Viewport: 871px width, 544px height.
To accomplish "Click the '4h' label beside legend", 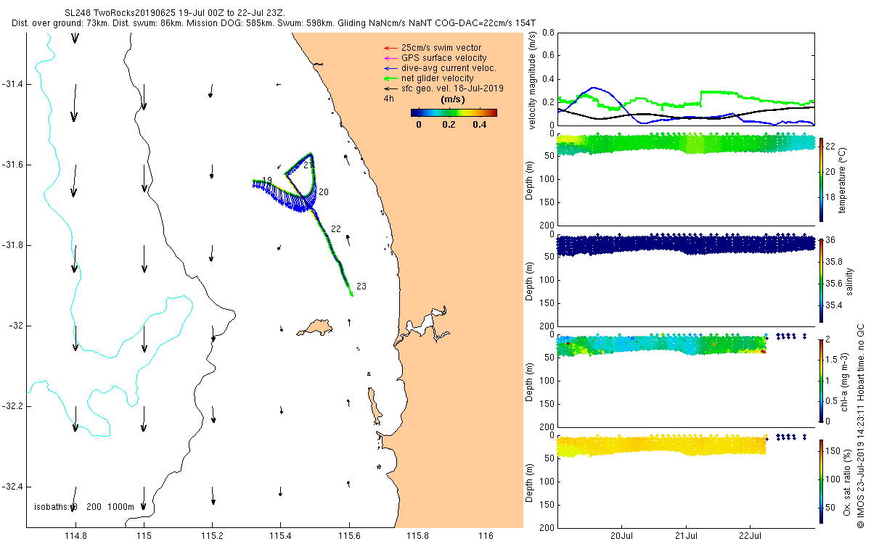I will pyautogui.click(x=389, y=99).
